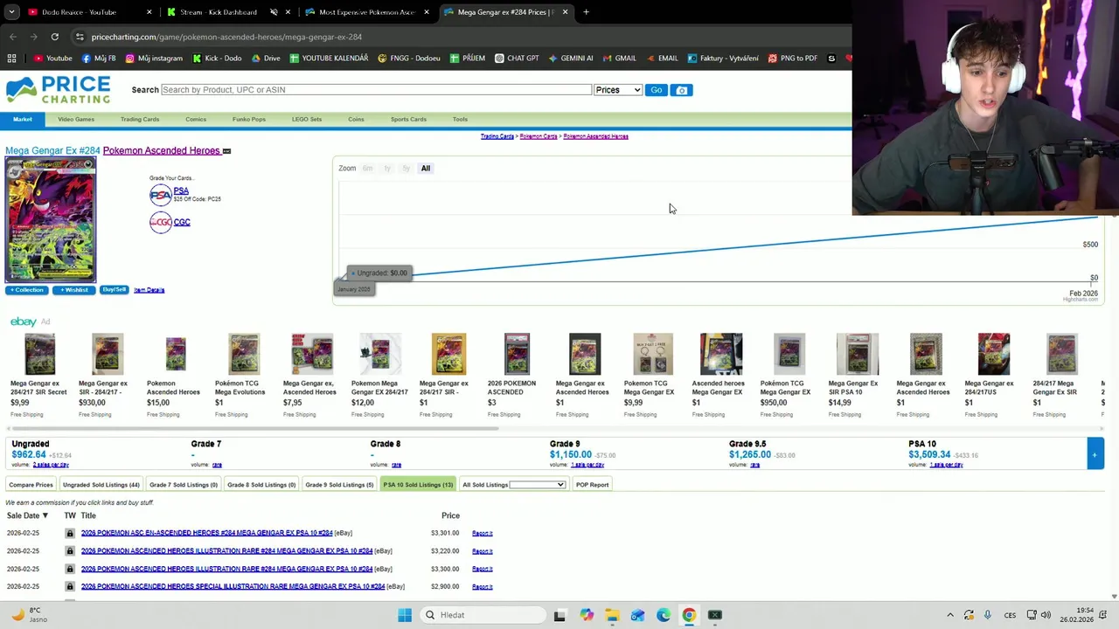Open the LEGO Sets nav menu
Screen dimensions: 1119x629
307,120
